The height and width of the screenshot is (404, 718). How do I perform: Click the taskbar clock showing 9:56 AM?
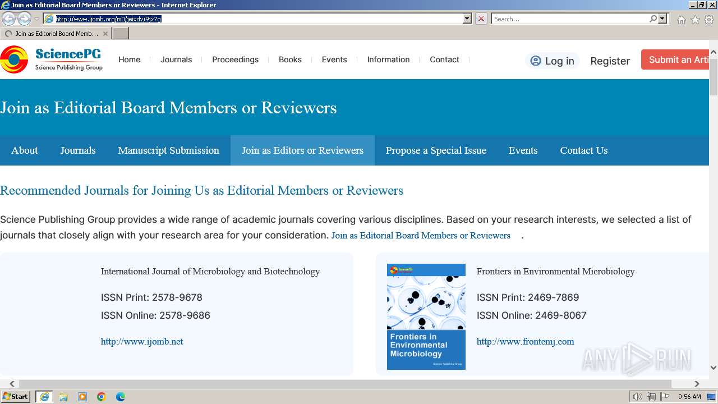point(689,397)
